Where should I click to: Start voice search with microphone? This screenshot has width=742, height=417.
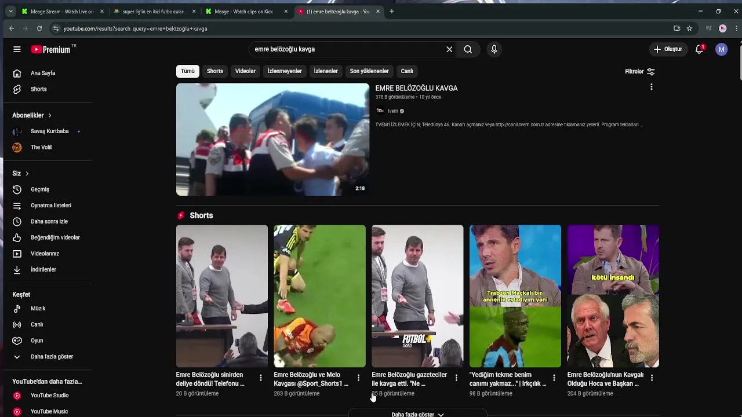pyautogui.click(x=494, y=49)
